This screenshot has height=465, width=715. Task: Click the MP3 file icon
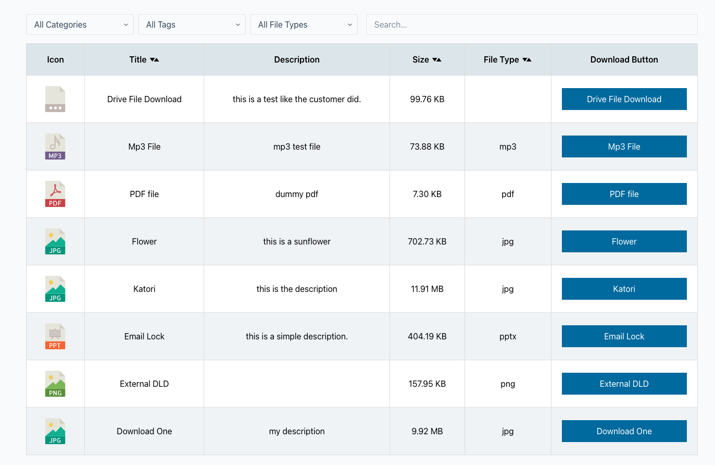pyautogui.click(x=55, y=146)
